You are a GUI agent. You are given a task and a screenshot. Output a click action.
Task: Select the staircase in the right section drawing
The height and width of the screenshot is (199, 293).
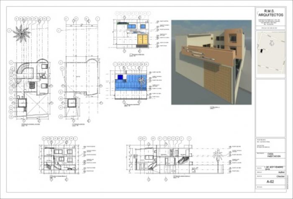coord(183,161)
